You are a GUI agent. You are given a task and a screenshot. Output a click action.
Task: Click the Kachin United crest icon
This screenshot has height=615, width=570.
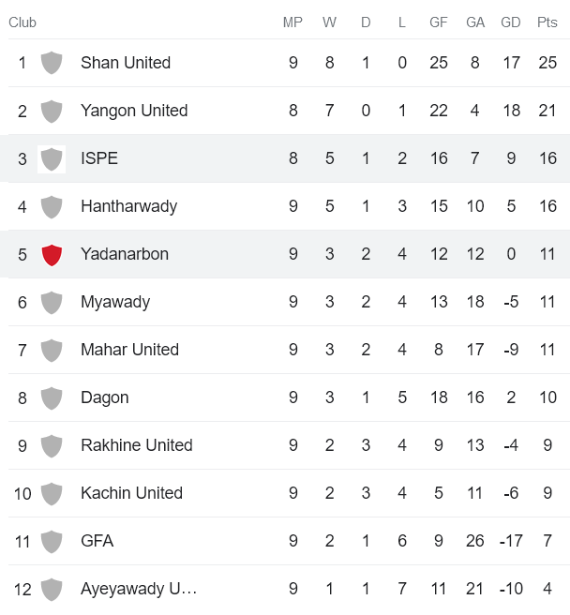(52, 493)
